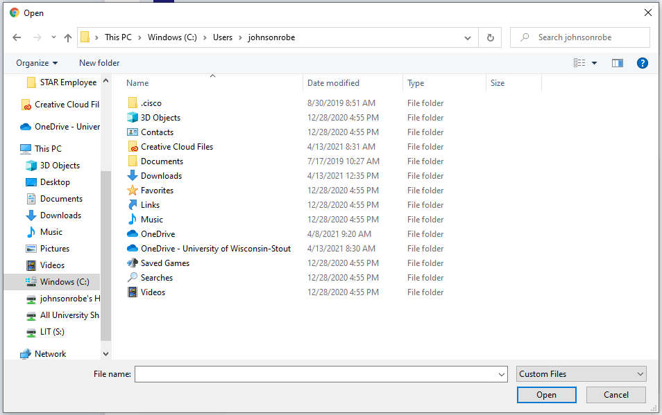Click the up one level arrow

pos(67,37)
